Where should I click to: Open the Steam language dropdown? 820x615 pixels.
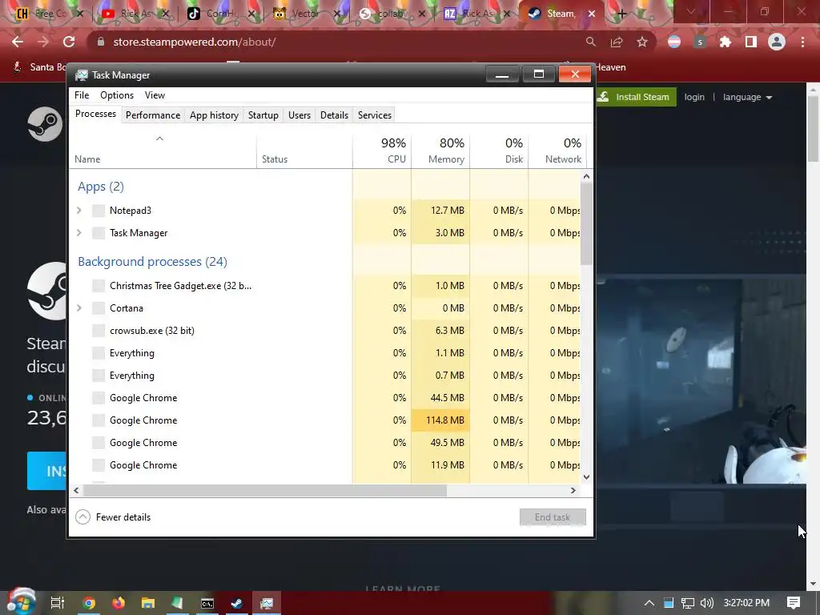click(747, 97)
